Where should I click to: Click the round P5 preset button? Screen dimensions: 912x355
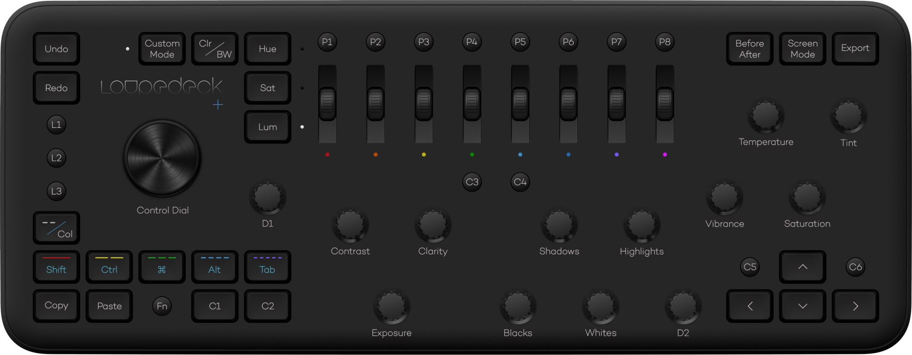[520, 42]
